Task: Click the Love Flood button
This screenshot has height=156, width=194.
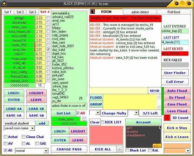Action: coord(177,111)
